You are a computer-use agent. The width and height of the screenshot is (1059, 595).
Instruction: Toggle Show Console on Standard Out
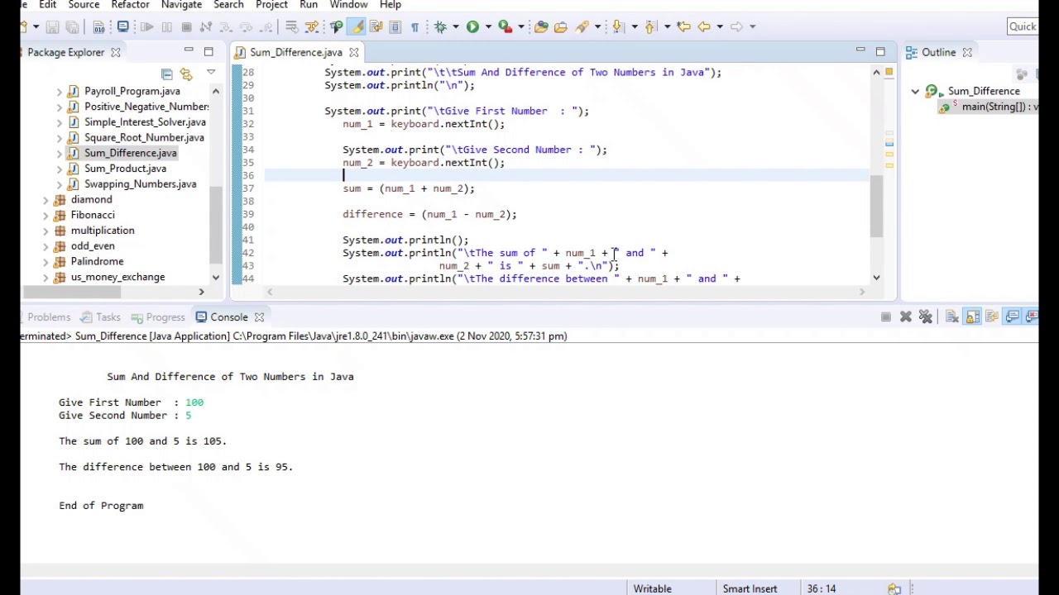(1013, 317)
